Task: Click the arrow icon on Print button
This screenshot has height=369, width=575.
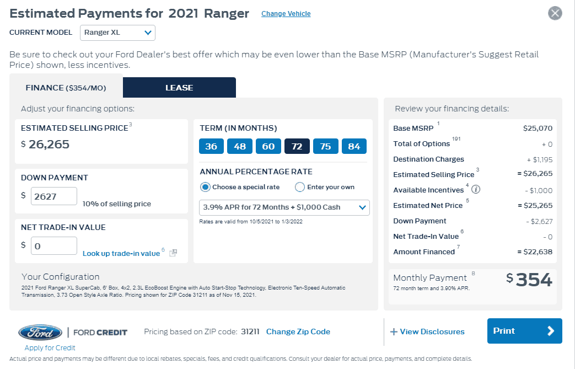Action: pos(550,331)
